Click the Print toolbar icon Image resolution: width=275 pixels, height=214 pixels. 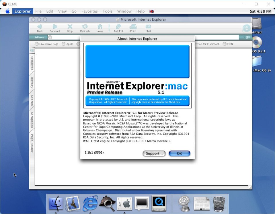[x=133, y=27]
